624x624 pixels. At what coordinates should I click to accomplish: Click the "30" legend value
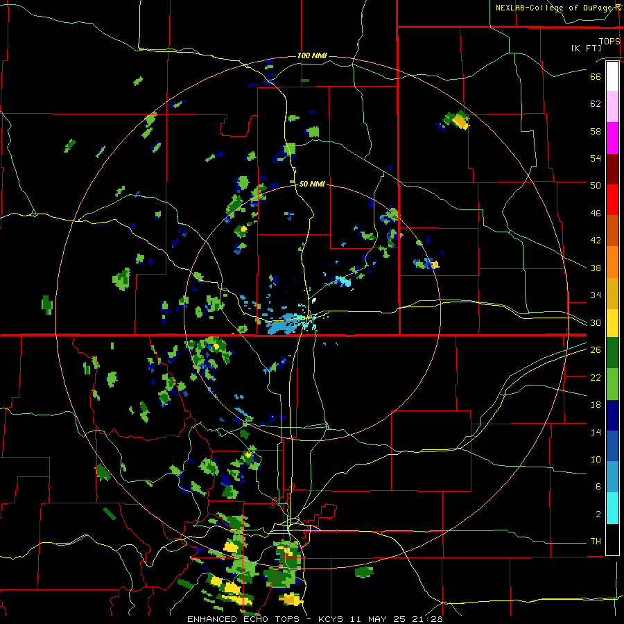tap(596, 322)
